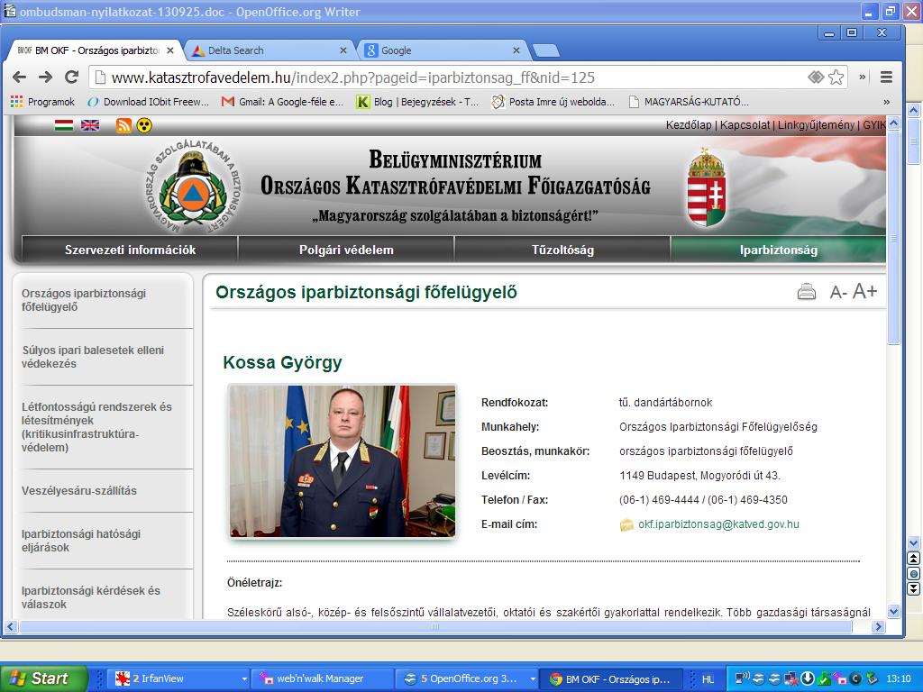
Task: Decrease font size with A- icon
Action: click(x=838, y=293)
